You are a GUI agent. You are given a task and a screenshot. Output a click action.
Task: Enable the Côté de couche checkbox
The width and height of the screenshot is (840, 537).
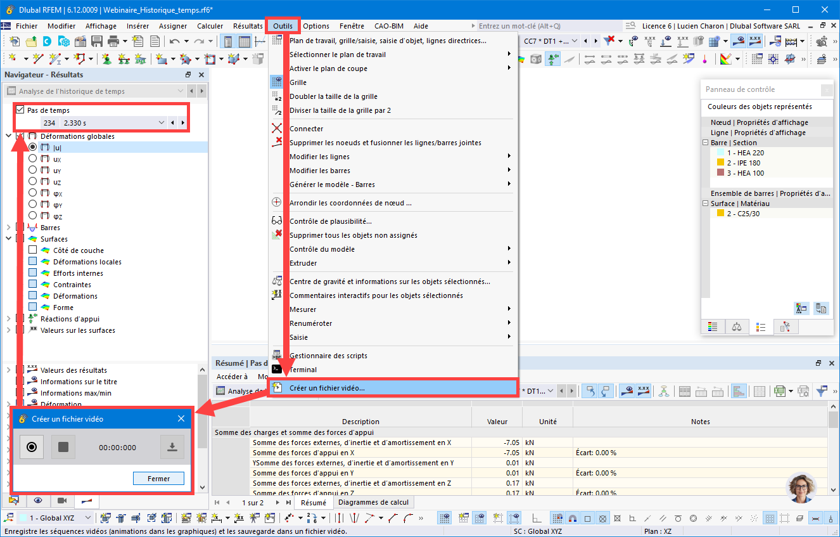click(x=33, y=250)
